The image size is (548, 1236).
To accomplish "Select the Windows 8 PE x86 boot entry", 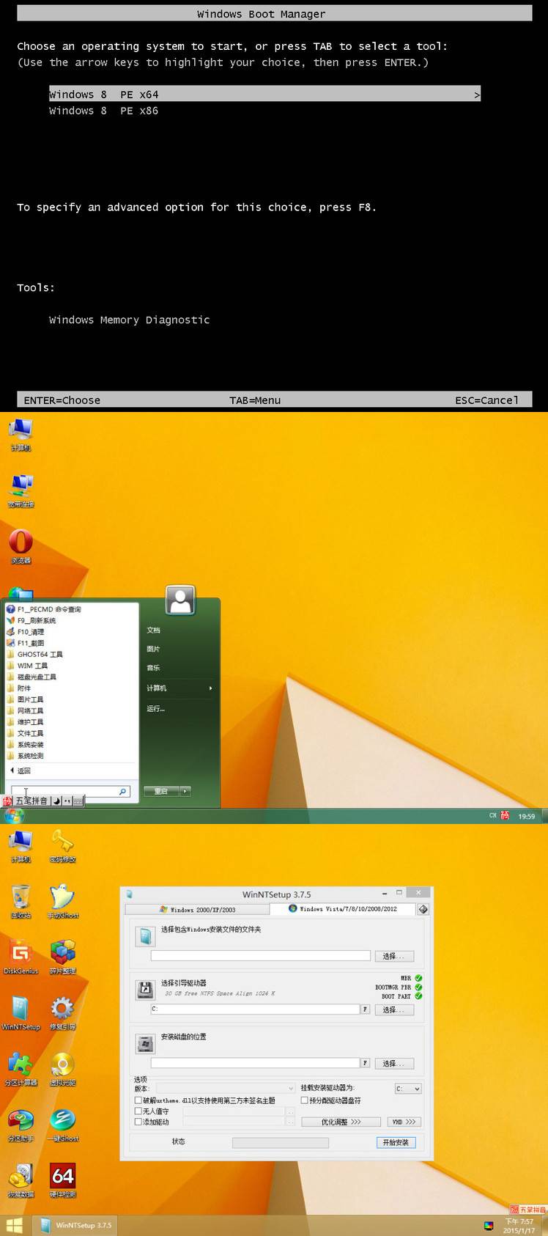I will pos(103,111).
